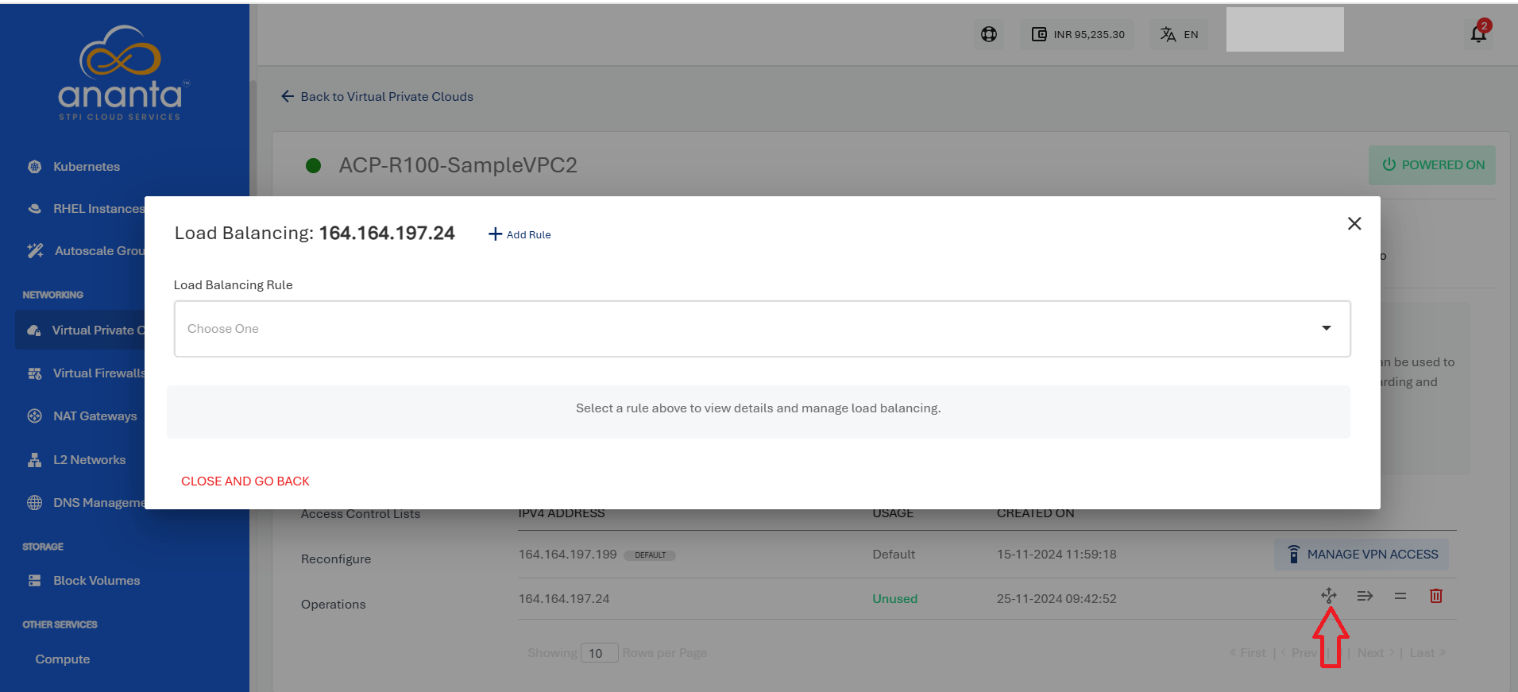The width and height of the screenshot is (1518, 692).
Task: Click load balancing icon for 164.164.197.24
Action: point(1329,595)
